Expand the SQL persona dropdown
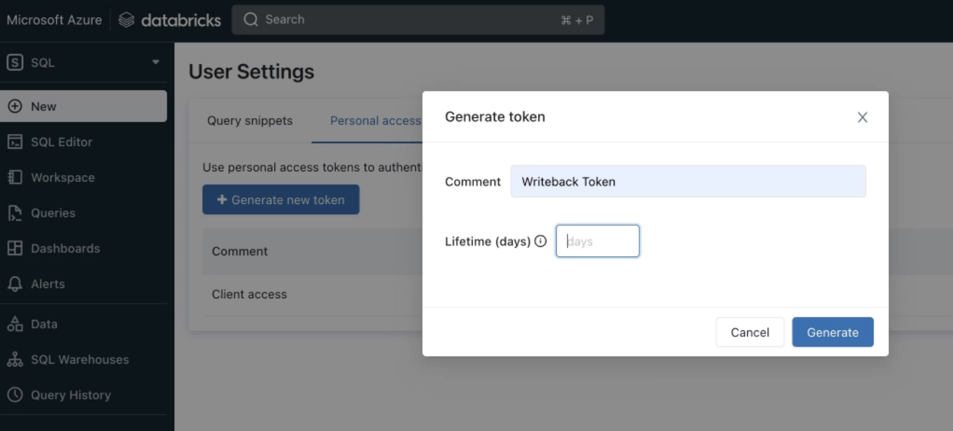This screenshot has height=431, width=953. [155, 62]
